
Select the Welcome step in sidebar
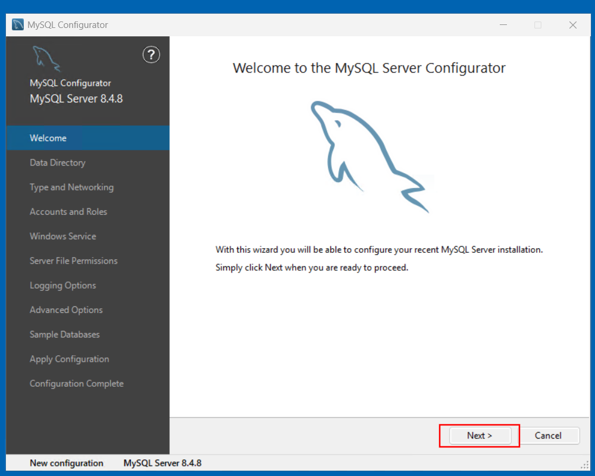point(87,138)
